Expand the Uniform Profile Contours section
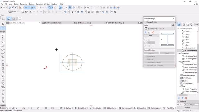The image size is (199, 112). point(159,65)
